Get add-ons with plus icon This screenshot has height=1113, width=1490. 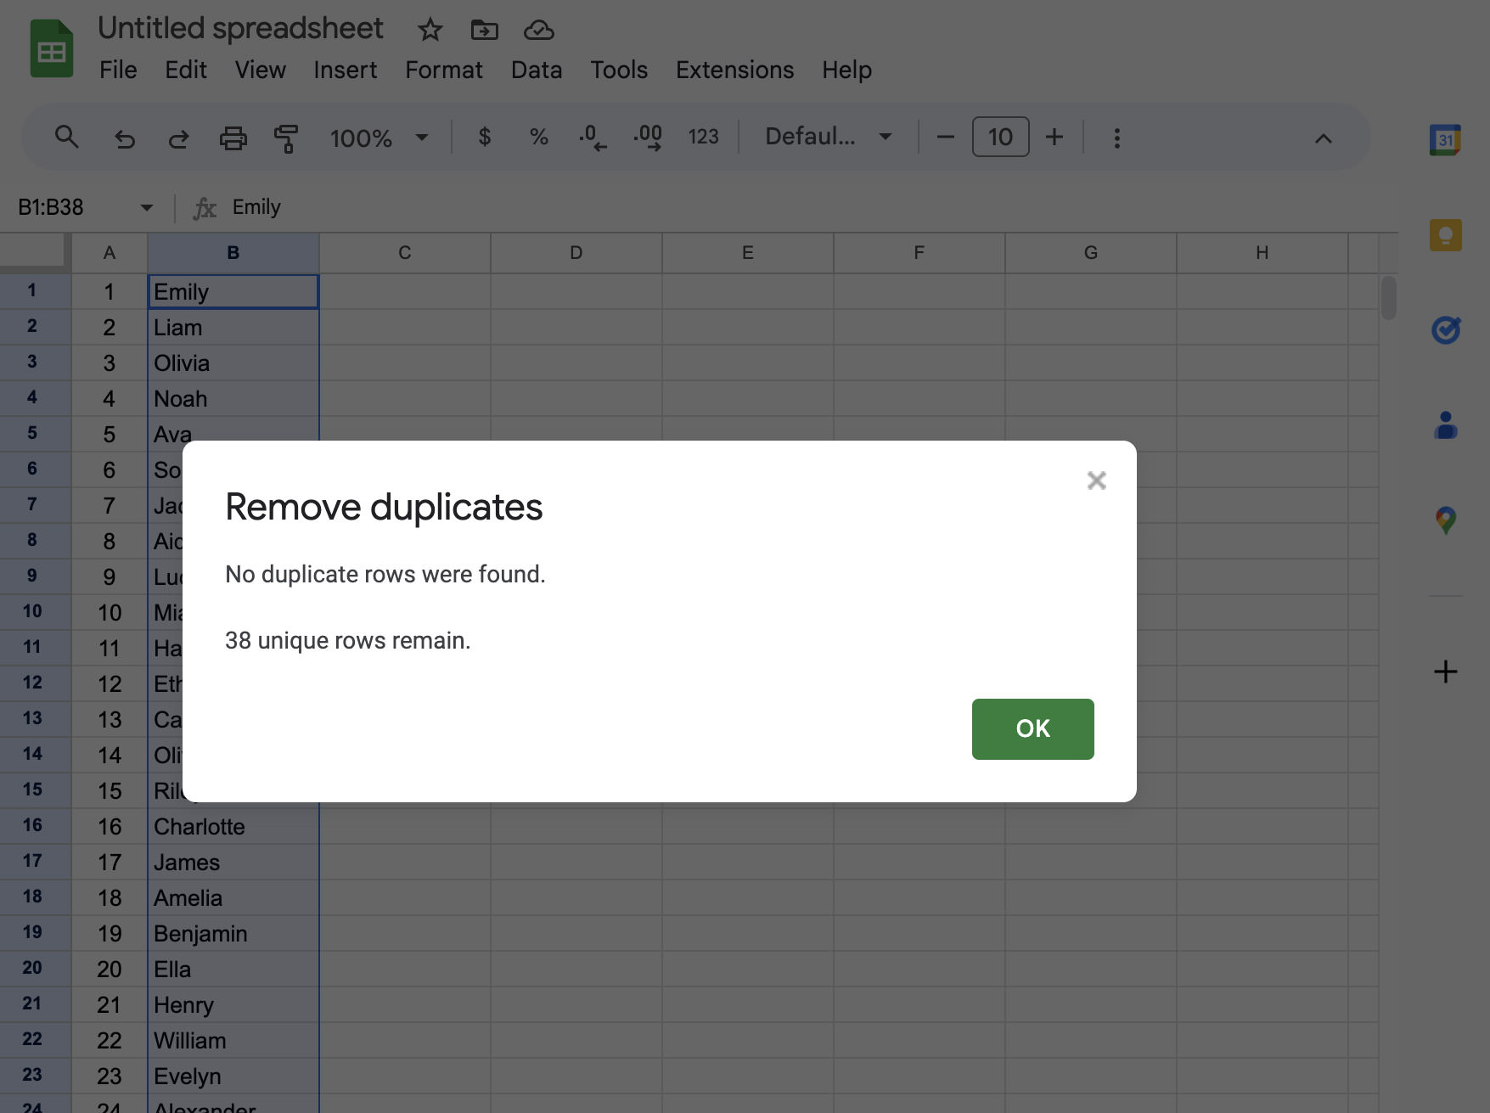pyautogui.click(x=1445, y=672)
